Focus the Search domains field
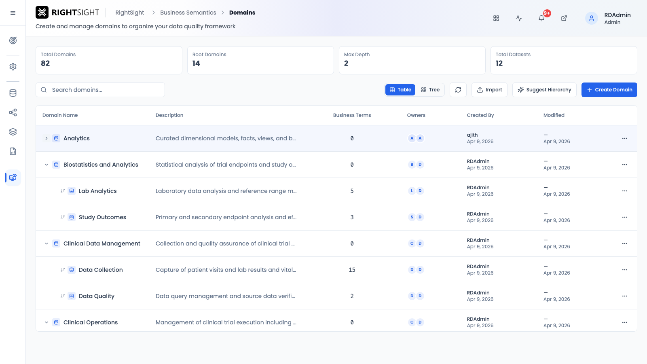The width and height of the screenshot is (647, 364). [100, 90]
